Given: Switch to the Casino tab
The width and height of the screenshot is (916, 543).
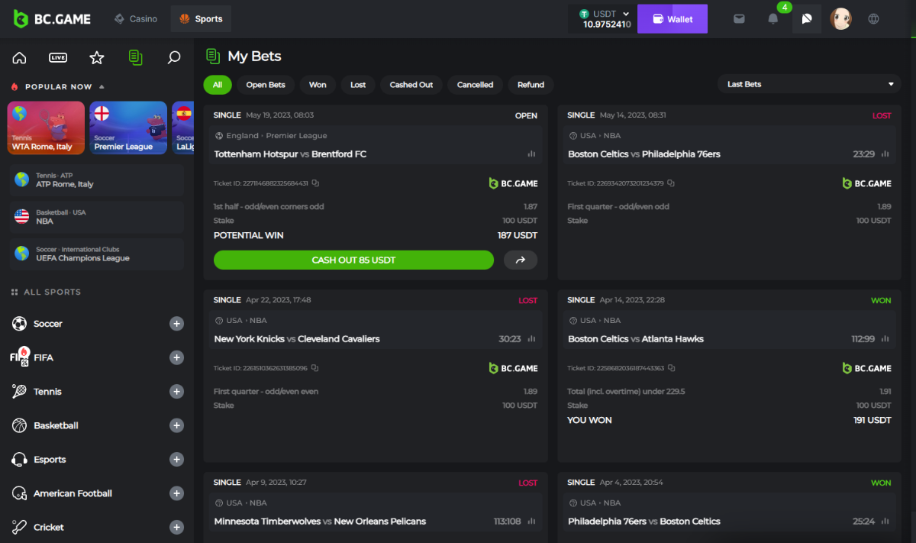Looking at the screenshot, I should click(x=136, y=19).
